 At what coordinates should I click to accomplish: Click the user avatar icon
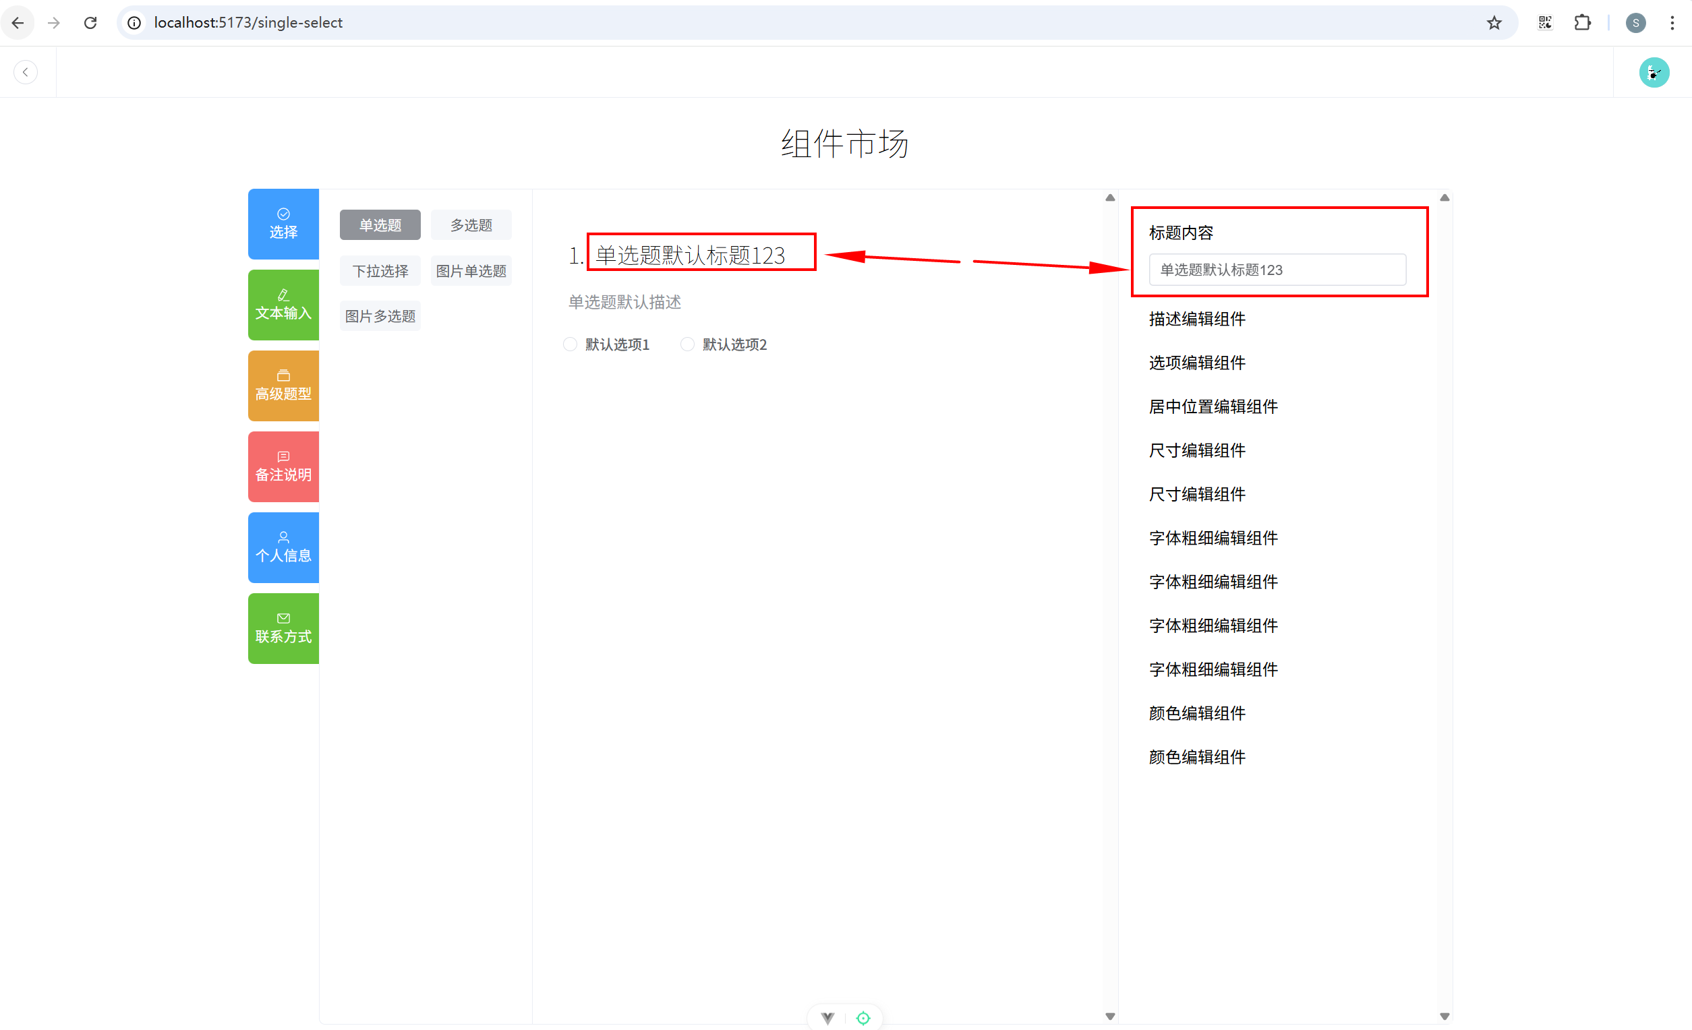click(x=1654, y=72)
